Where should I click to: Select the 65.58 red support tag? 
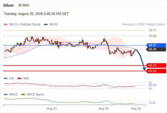coord(156,71)
